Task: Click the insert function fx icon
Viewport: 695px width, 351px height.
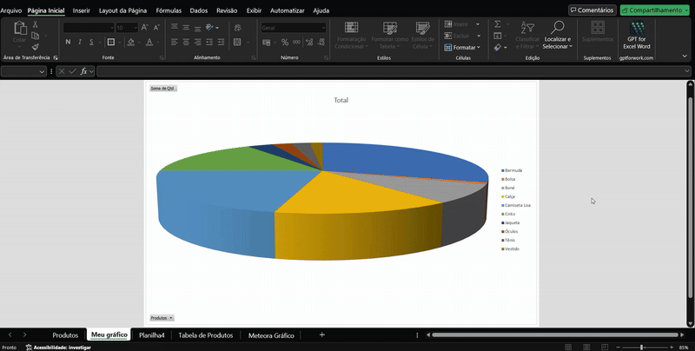Action: click(x=85, y=71)
